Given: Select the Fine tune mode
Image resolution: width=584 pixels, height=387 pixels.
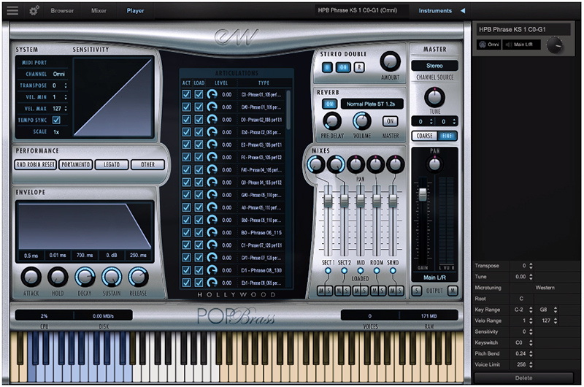Looking at the screenshot, I should (x=447, y=136).
